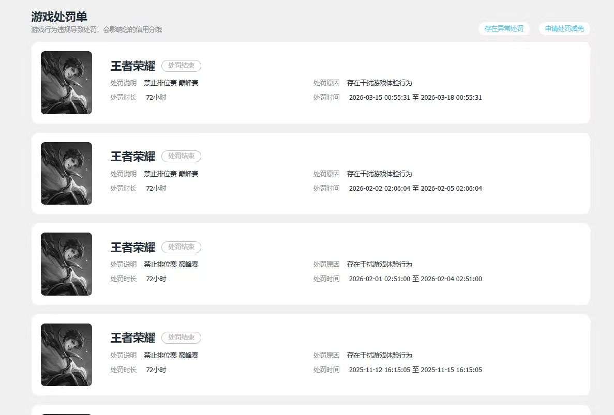Click 存在干扰游戏体验行为 on 2026-02-02 card
This screenshot has height=415, width=614.
380,174
